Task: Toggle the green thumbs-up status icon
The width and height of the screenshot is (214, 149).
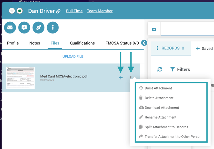Action: [x=19, y=11]
